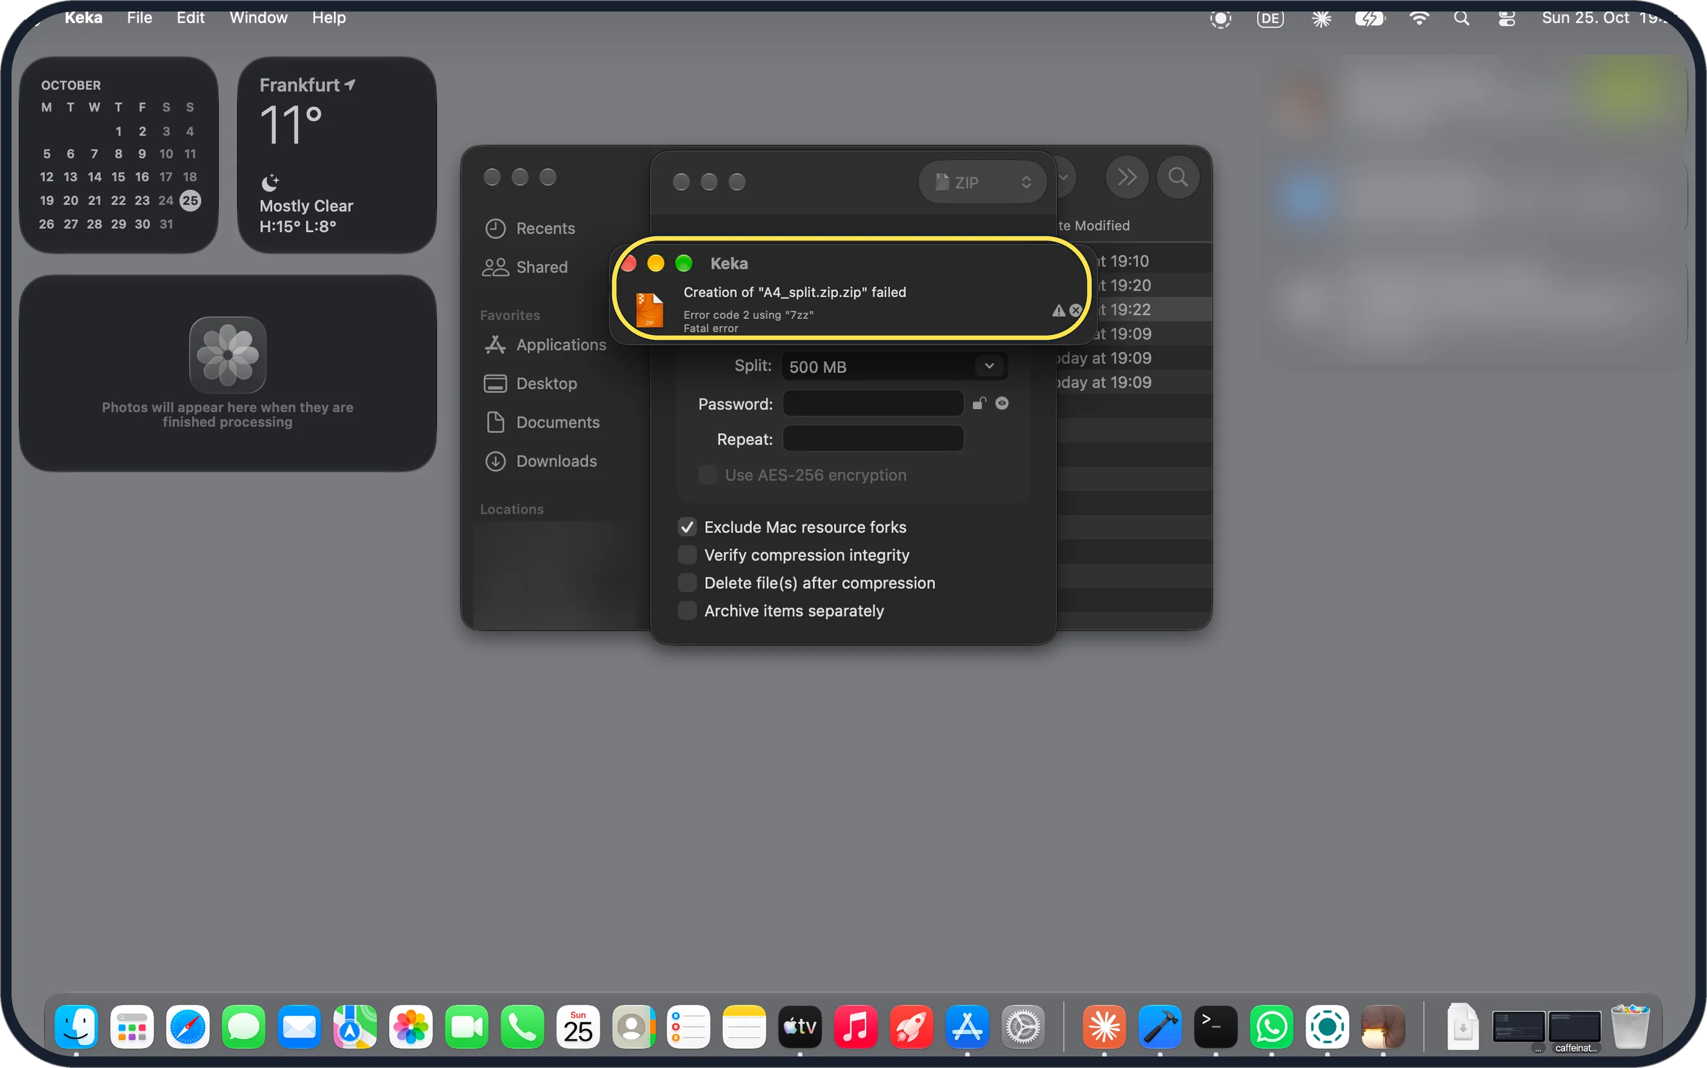This screenshot has height=1068, width=1707.
Task: Open Spotlight search in the menu bar
Action: click(1461, 18)
